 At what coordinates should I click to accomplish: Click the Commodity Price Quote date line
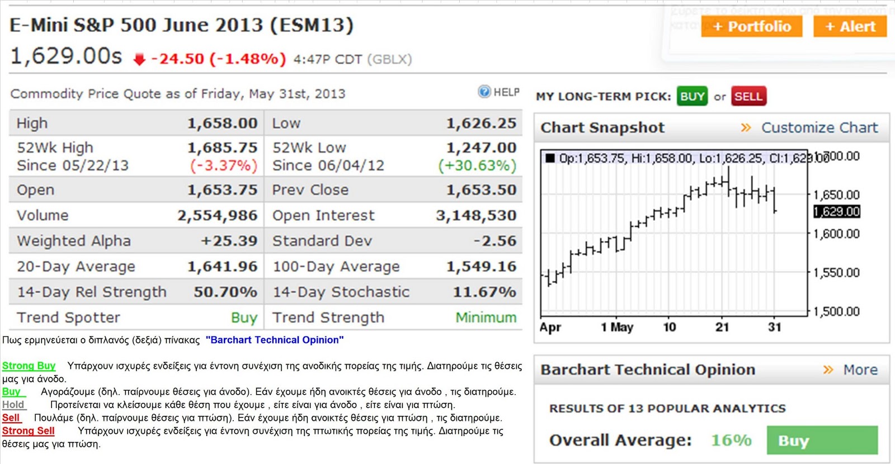178,94
